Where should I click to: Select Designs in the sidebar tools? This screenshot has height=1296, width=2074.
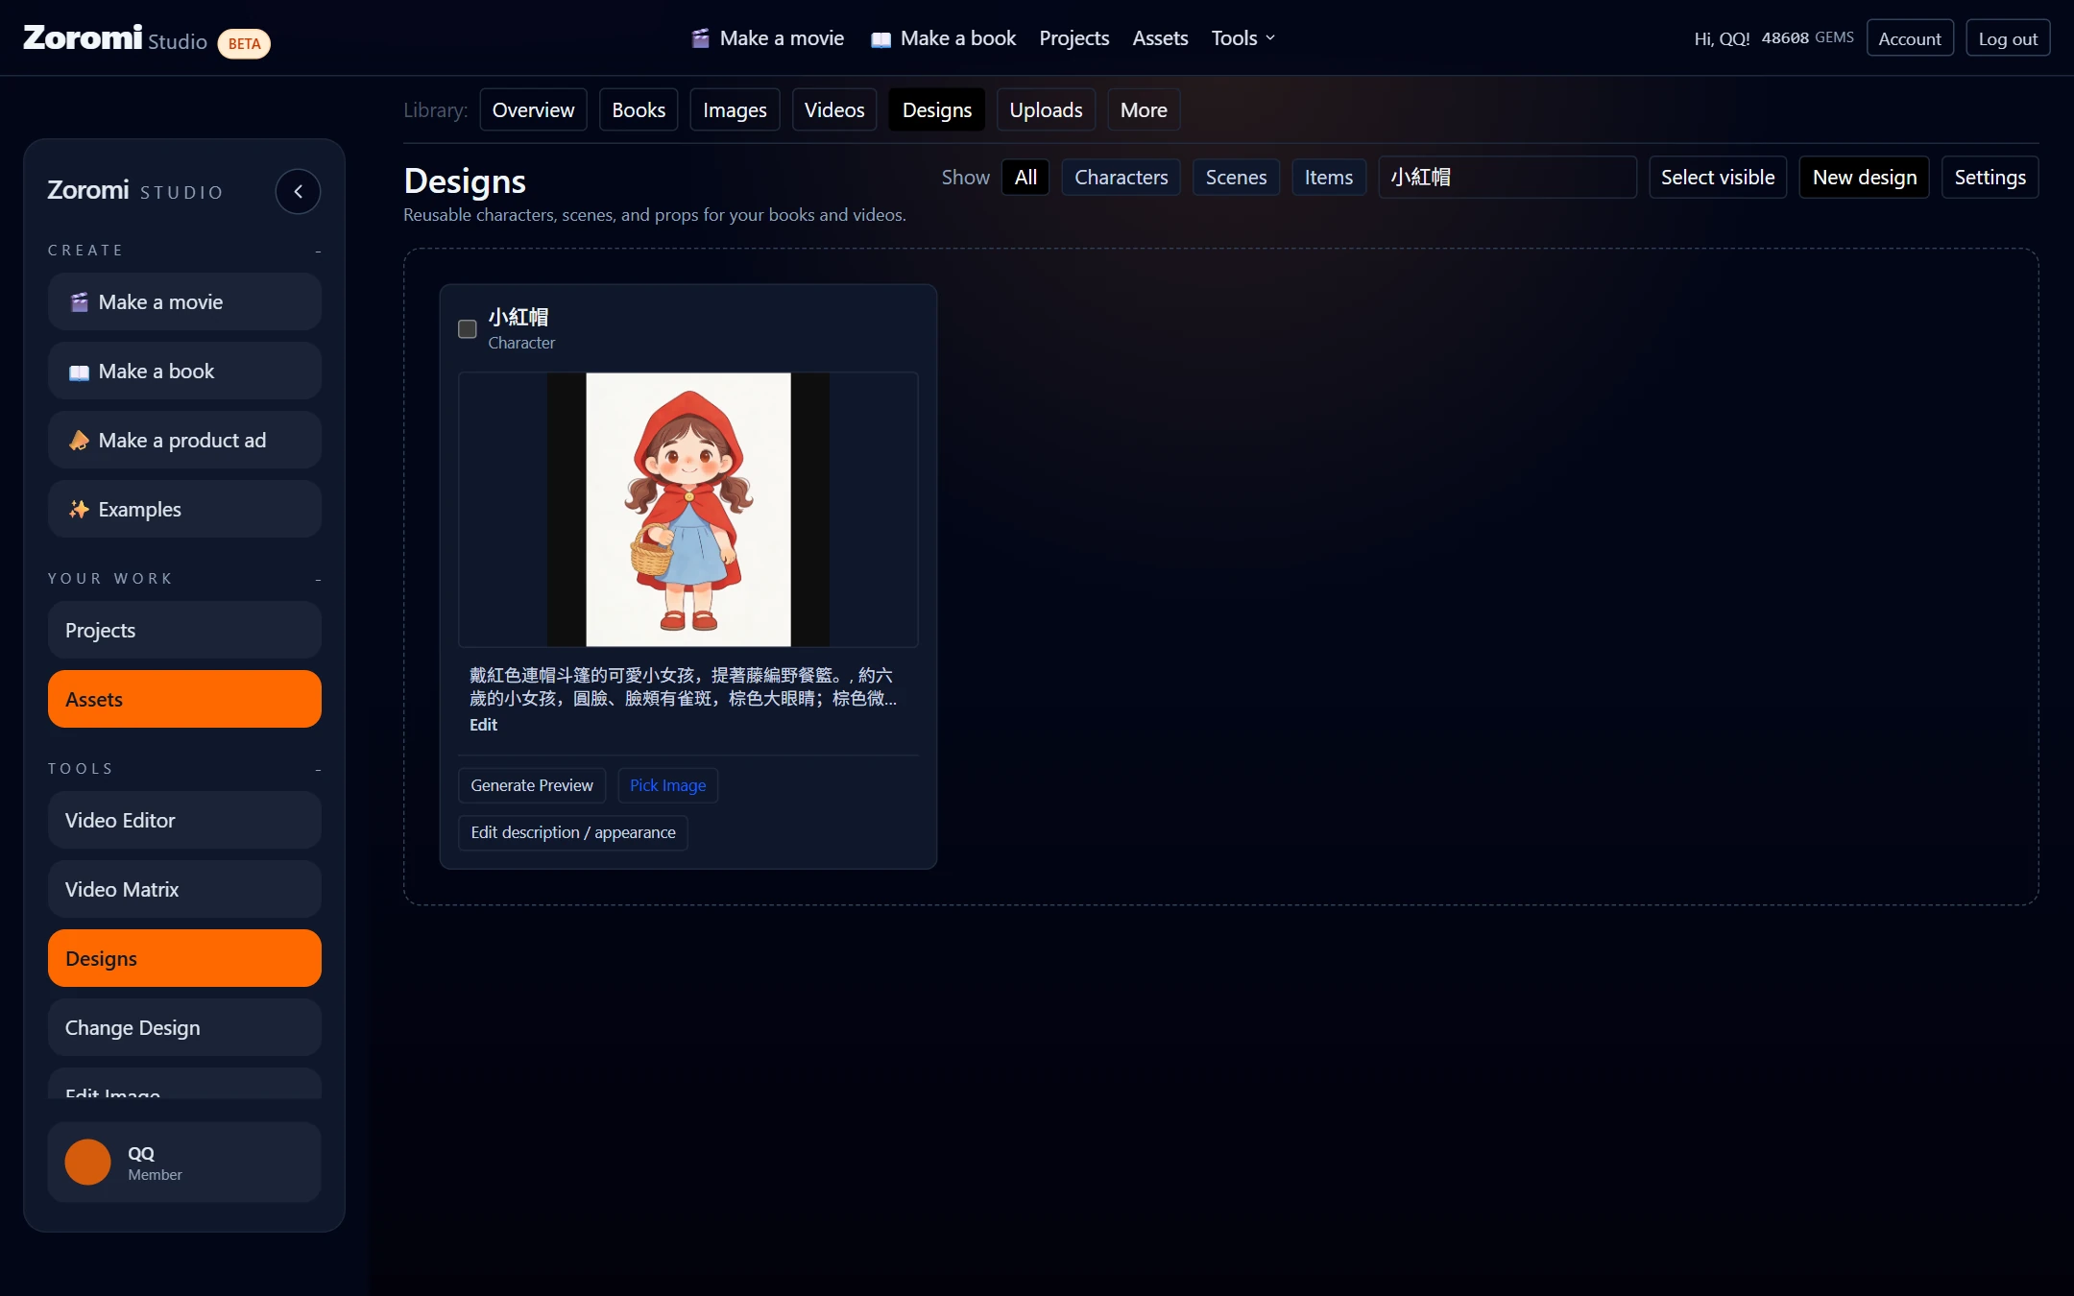pos(184,958)
